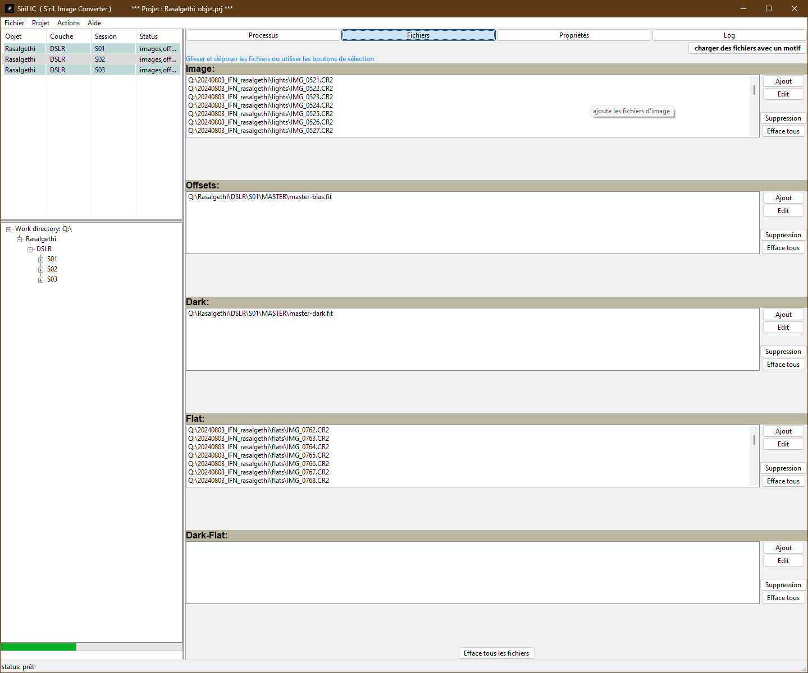Click the 'Efface tous les fichiers' button
The height and width of the screenshot is (673, 808).
pos(496,653)
